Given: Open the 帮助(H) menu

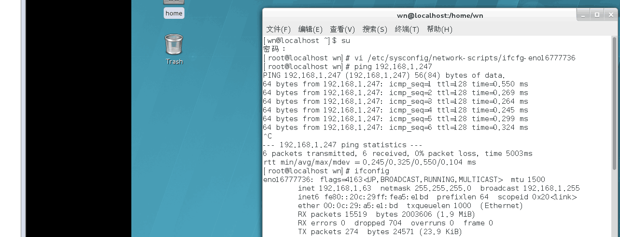Looking at the screenshot, I should (439, 29).
